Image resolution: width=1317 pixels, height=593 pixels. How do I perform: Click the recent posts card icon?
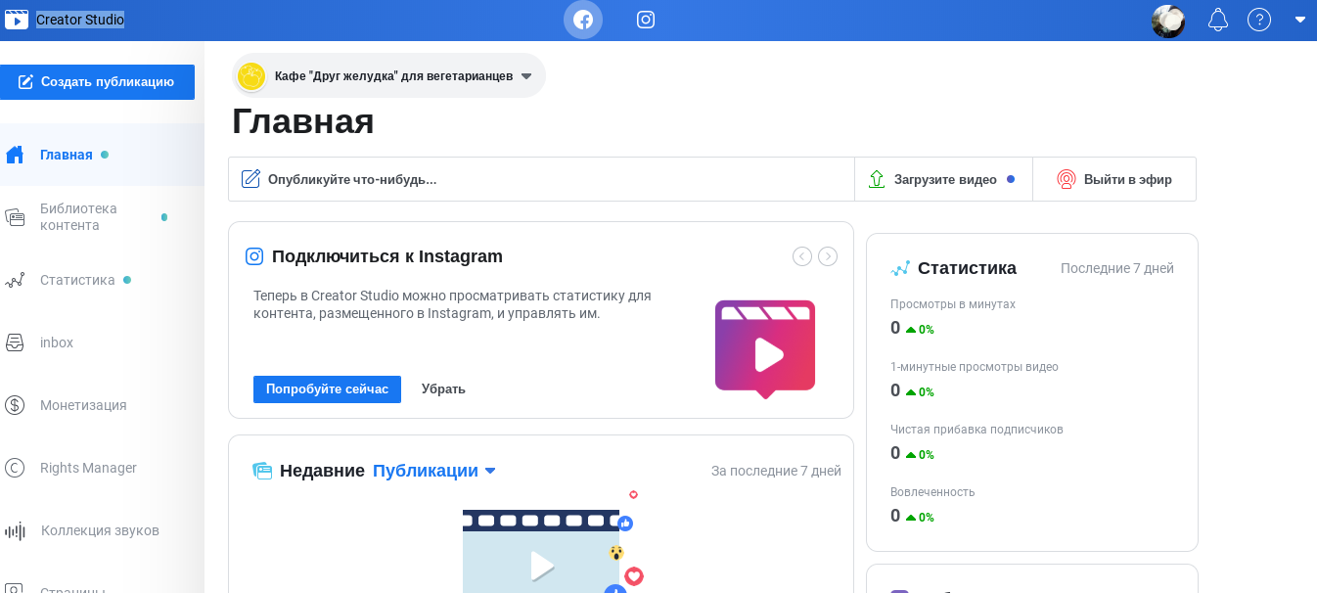tap(262, 471)
